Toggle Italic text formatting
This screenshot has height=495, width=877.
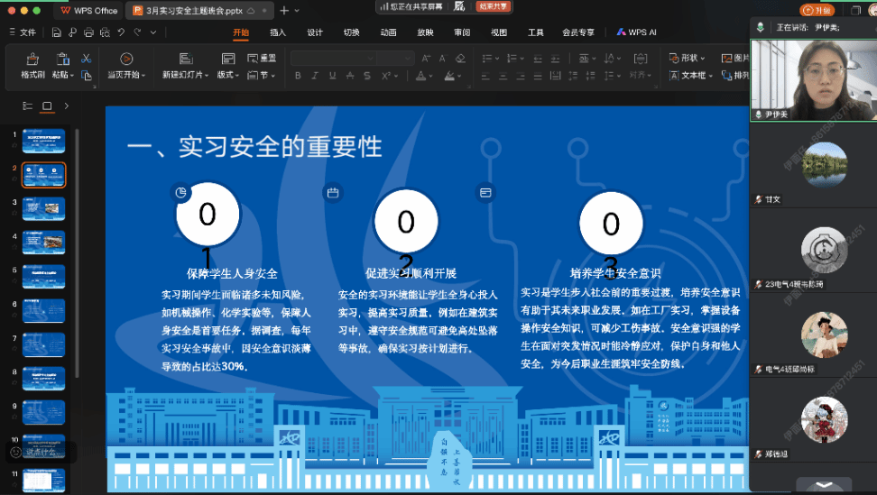313,76
